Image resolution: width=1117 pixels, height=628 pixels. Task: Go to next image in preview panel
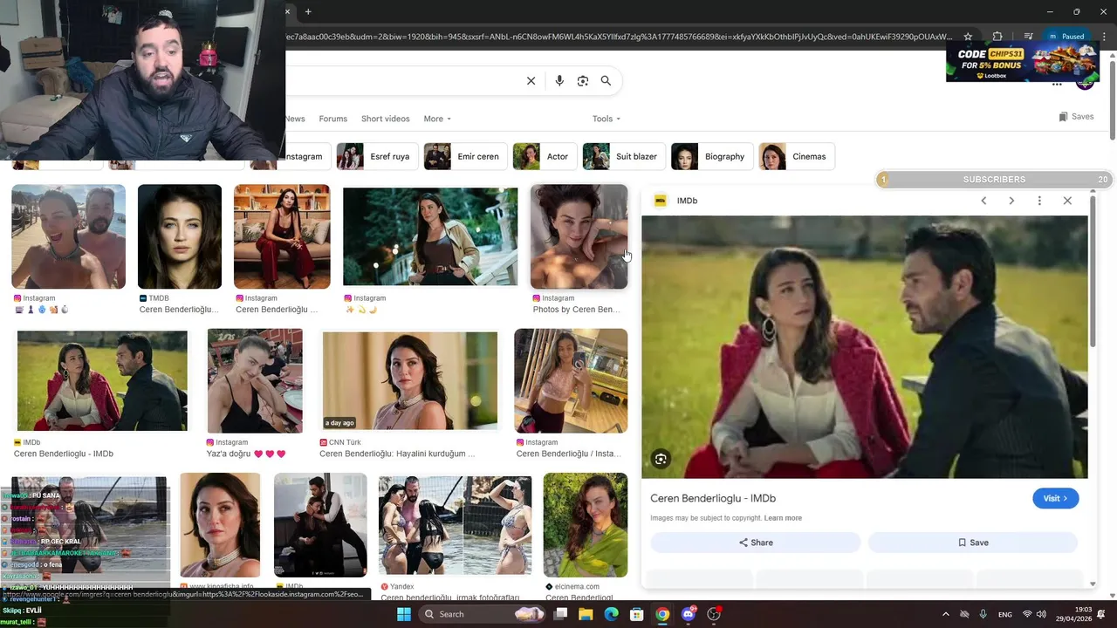tap(1011, 201)
